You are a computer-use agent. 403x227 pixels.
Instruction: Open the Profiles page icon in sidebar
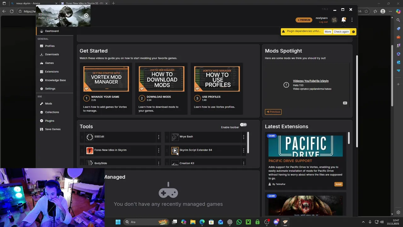[42, 46]
